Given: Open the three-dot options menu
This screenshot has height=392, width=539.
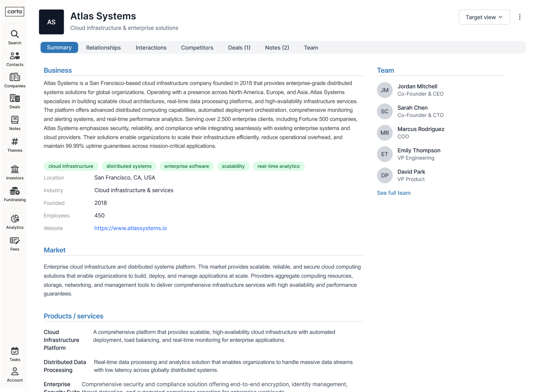Looking at the screenshot, I should coord(520,17).
